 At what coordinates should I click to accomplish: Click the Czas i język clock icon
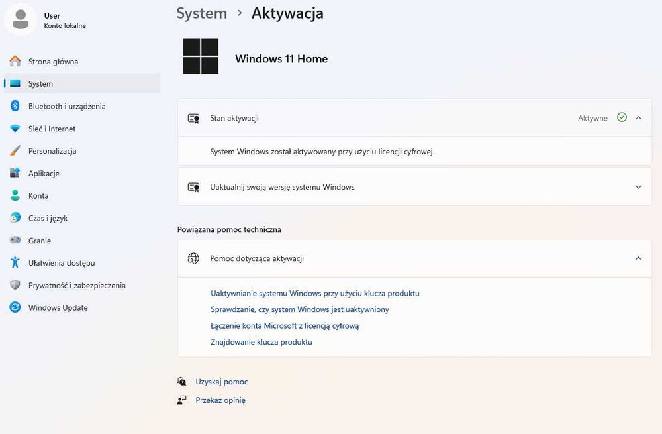pos(15,218)
